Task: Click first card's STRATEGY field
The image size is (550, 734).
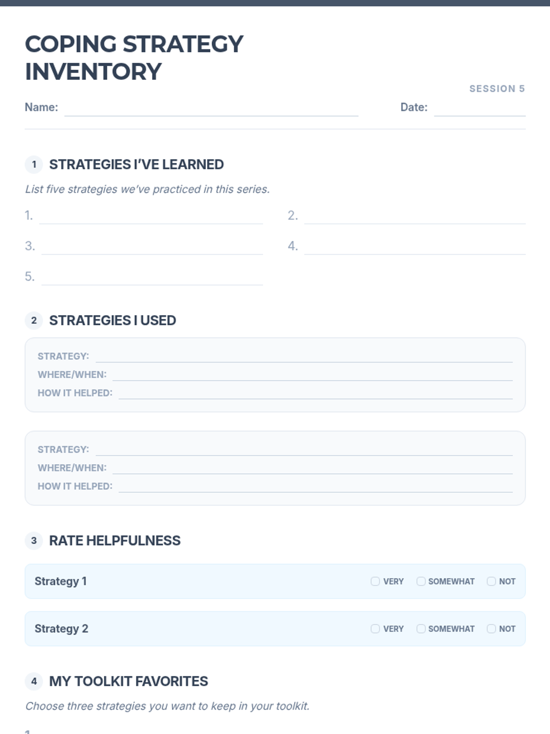Action: pyautogui.click(x=304, y=356)
